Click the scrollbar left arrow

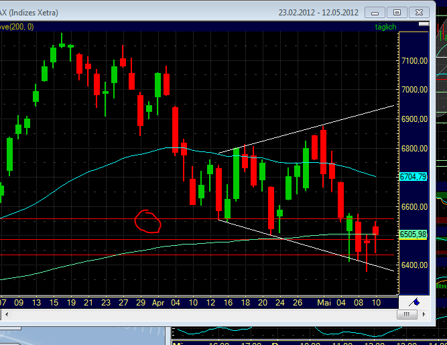pos(7,314)
